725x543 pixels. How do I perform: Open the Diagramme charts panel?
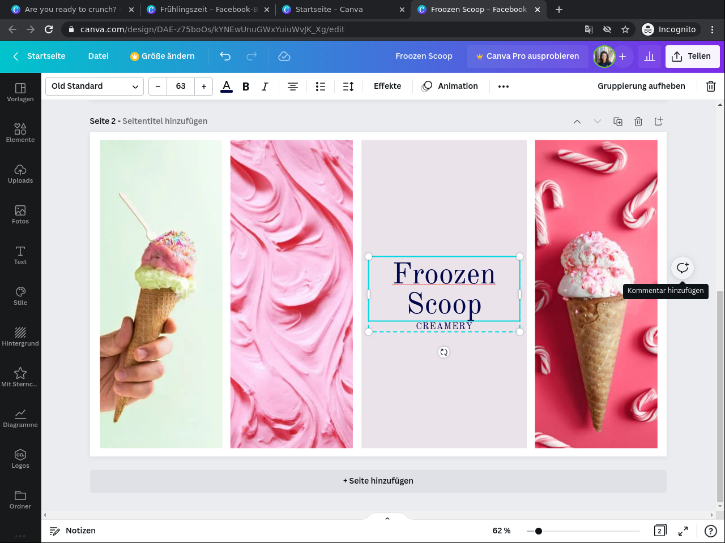[20, 418]
